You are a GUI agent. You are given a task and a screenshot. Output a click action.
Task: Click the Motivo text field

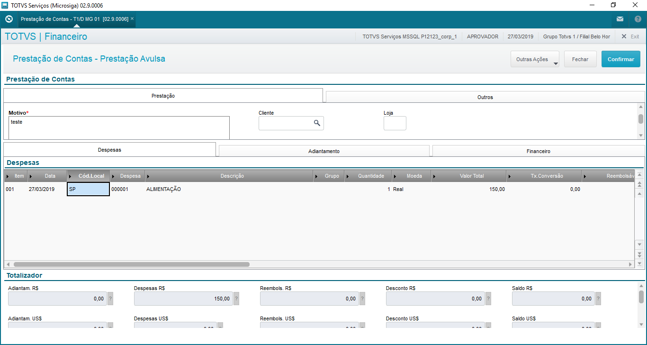(119, 127)
